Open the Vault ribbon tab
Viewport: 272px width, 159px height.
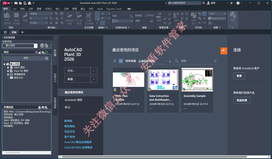[x=100, y=9]
